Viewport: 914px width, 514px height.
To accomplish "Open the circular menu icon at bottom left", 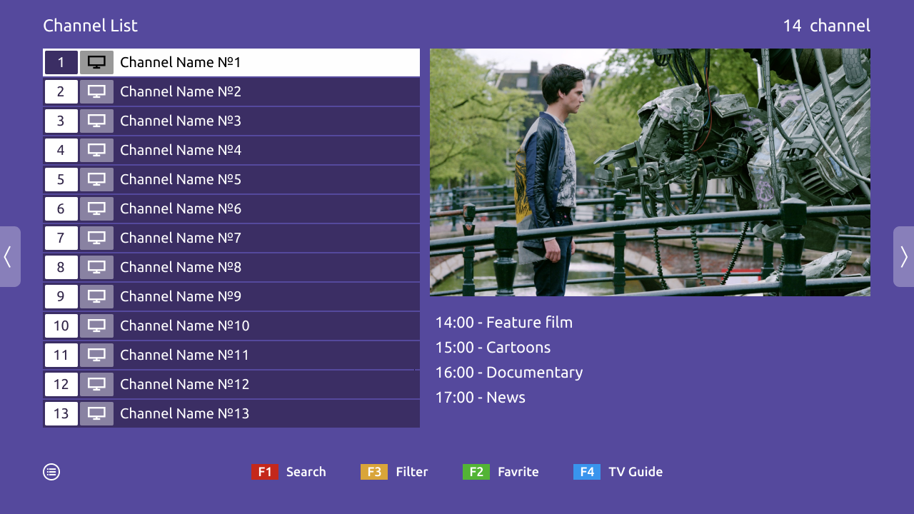I will click(x=51, y=471).
